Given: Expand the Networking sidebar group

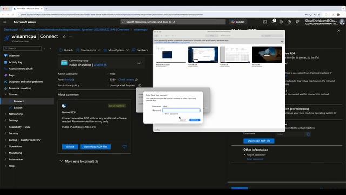Looking at the screenshot, I should coord(6,114).
